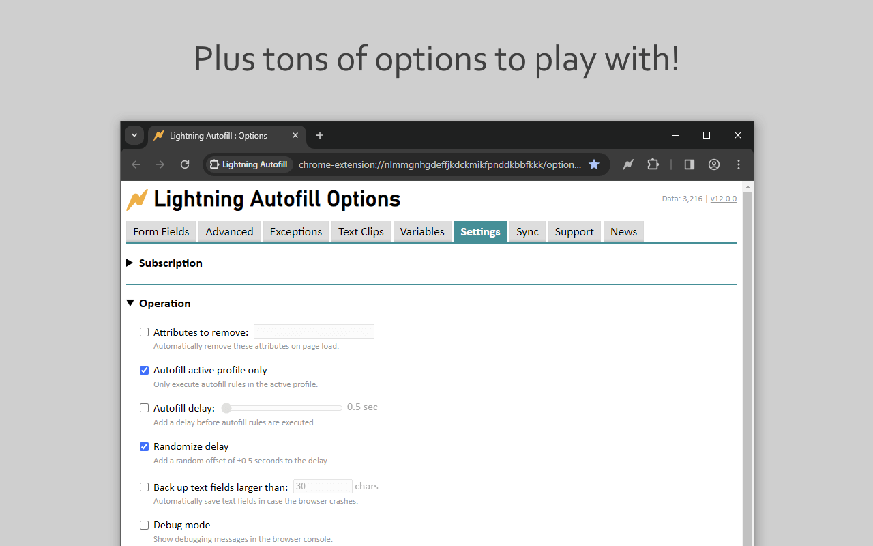Click the lightning bolt logo in header
This screenshot has height=546, width=873.
click(x=137, y=199)
